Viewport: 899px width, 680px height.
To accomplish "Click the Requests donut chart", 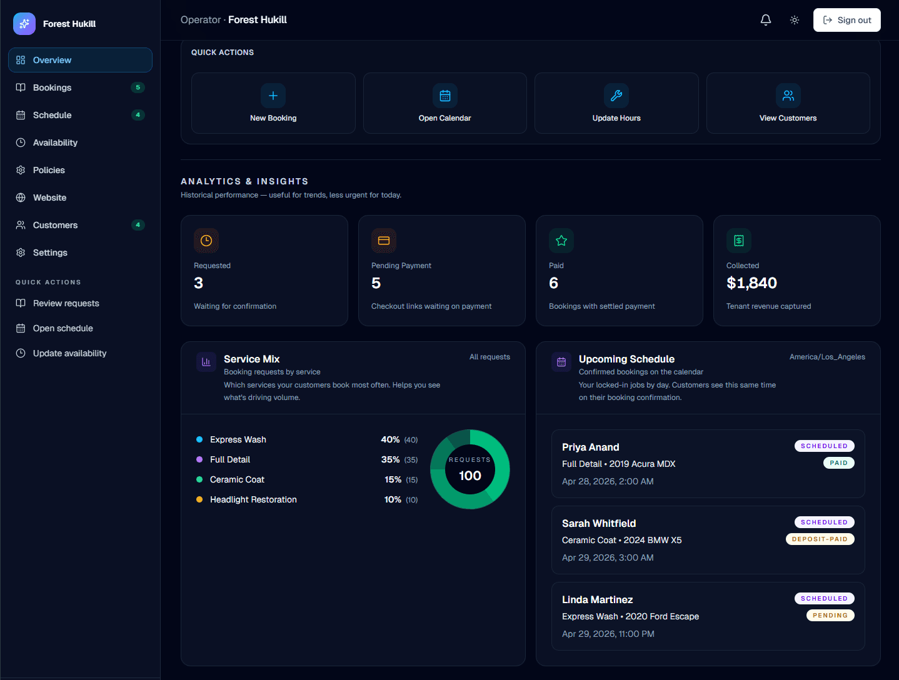I will [470, 469].
